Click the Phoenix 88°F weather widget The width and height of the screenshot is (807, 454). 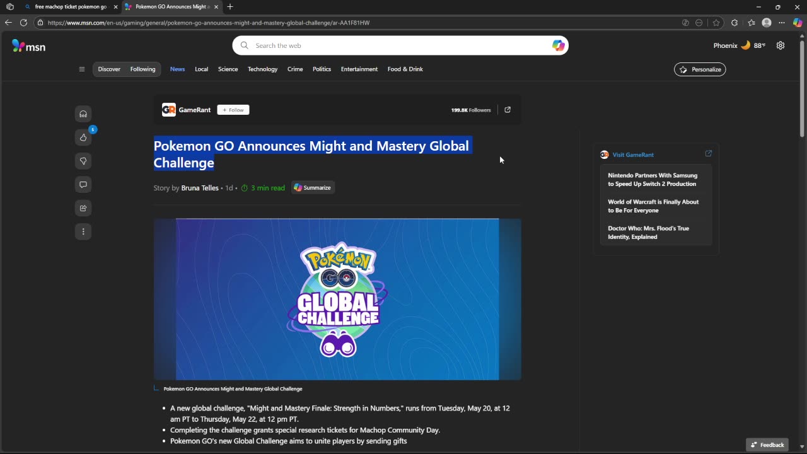739,45
